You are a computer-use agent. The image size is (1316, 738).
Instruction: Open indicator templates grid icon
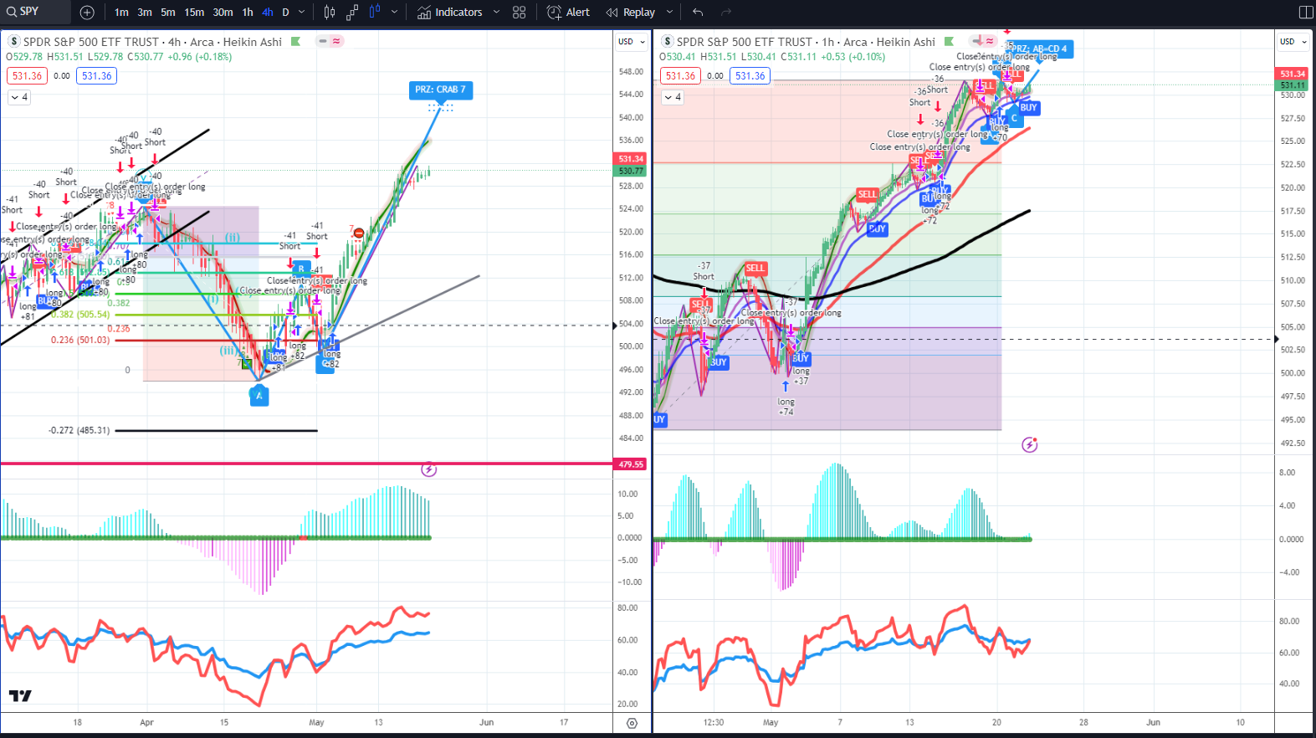pos(520,13)
